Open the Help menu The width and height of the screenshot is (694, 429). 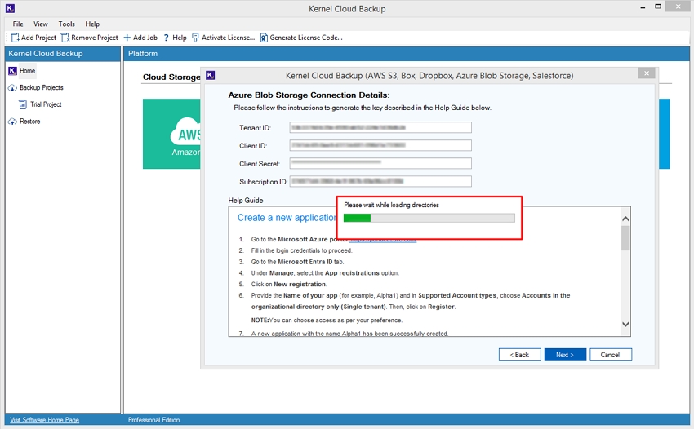(92, 24)
